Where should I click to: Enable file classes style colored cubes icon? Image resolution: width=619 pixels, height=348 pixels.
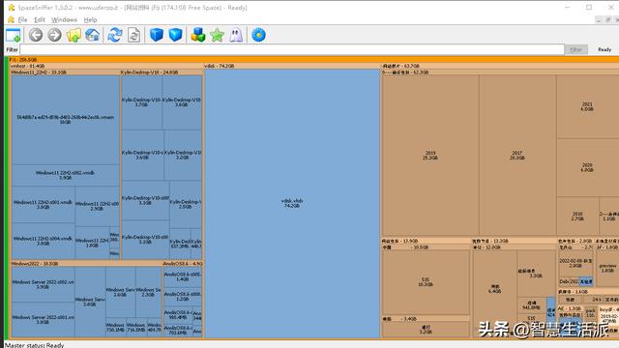pos(197,35)
